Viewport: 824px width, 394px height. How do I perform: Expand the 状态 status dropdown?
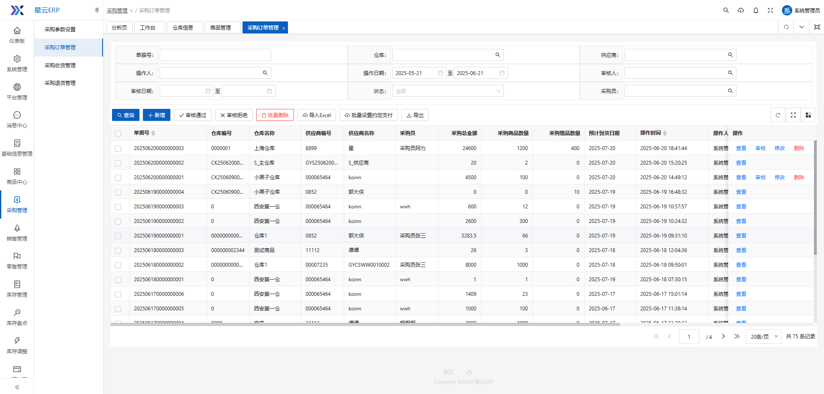[448, 91]
